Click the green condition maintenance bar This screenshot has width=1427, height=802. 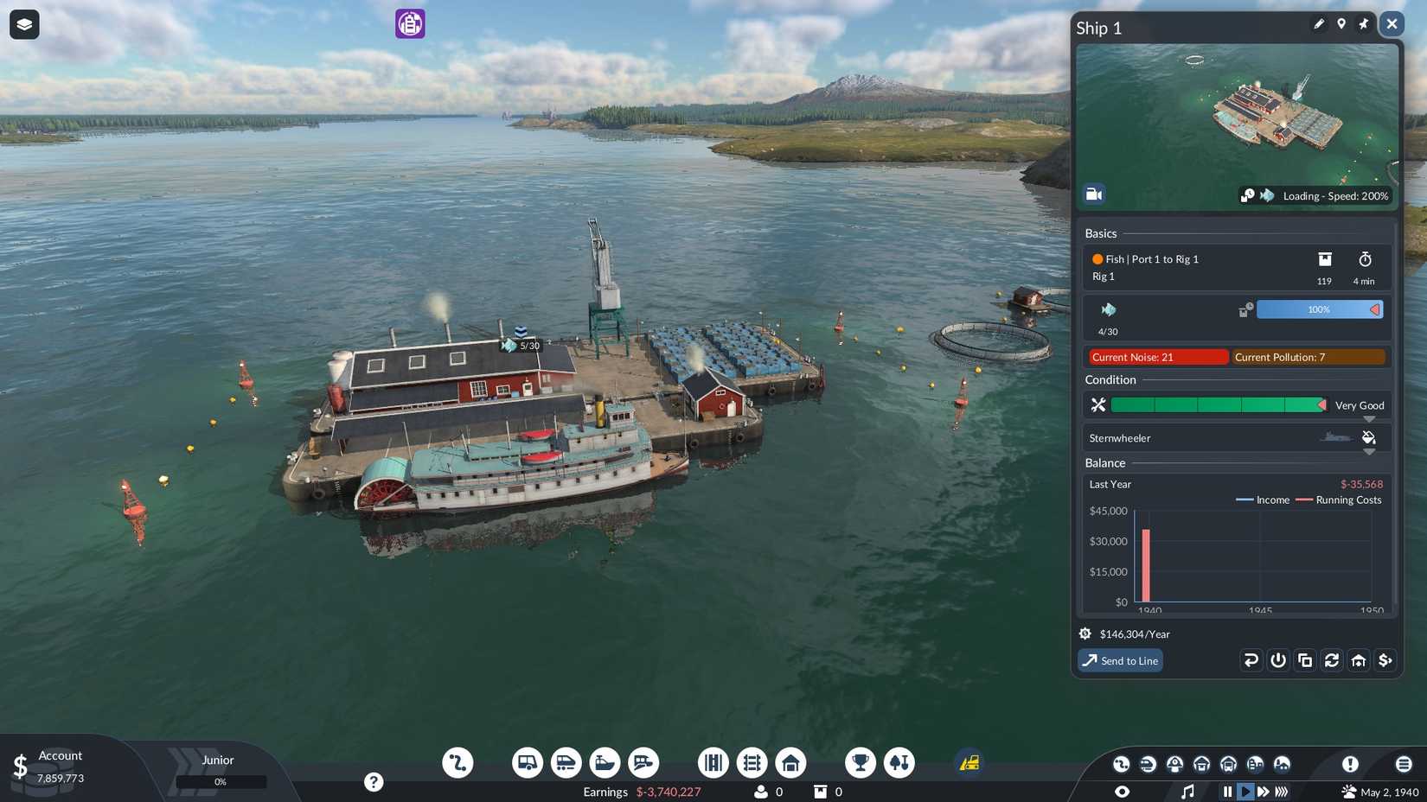click(x=1219, y=404)
